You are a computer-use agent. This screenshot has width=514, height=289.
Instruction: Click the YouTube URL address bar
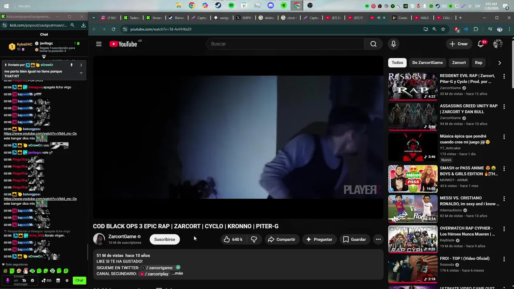pos(273,29)
